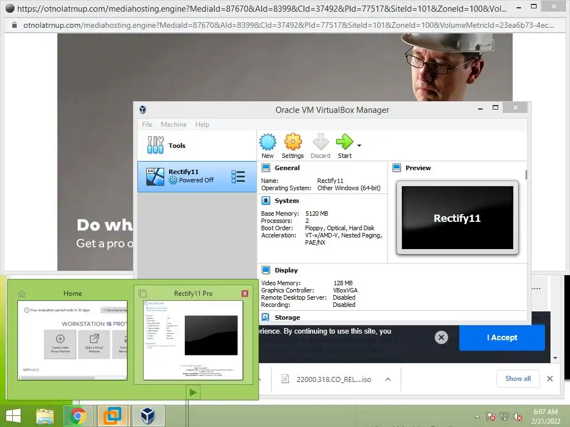The width and height of the screenshot is (570, 427).
Task: Click the iso file icon in downloads bar
Action: [x=286, y=379]
